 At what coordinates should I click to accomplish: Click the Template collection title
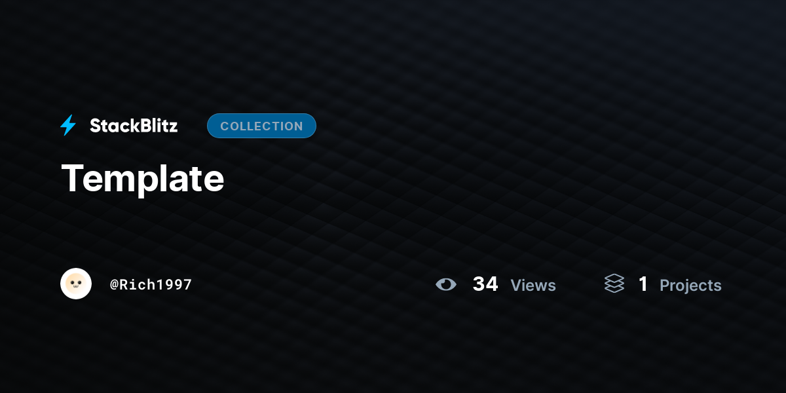(x=143, y=178)
